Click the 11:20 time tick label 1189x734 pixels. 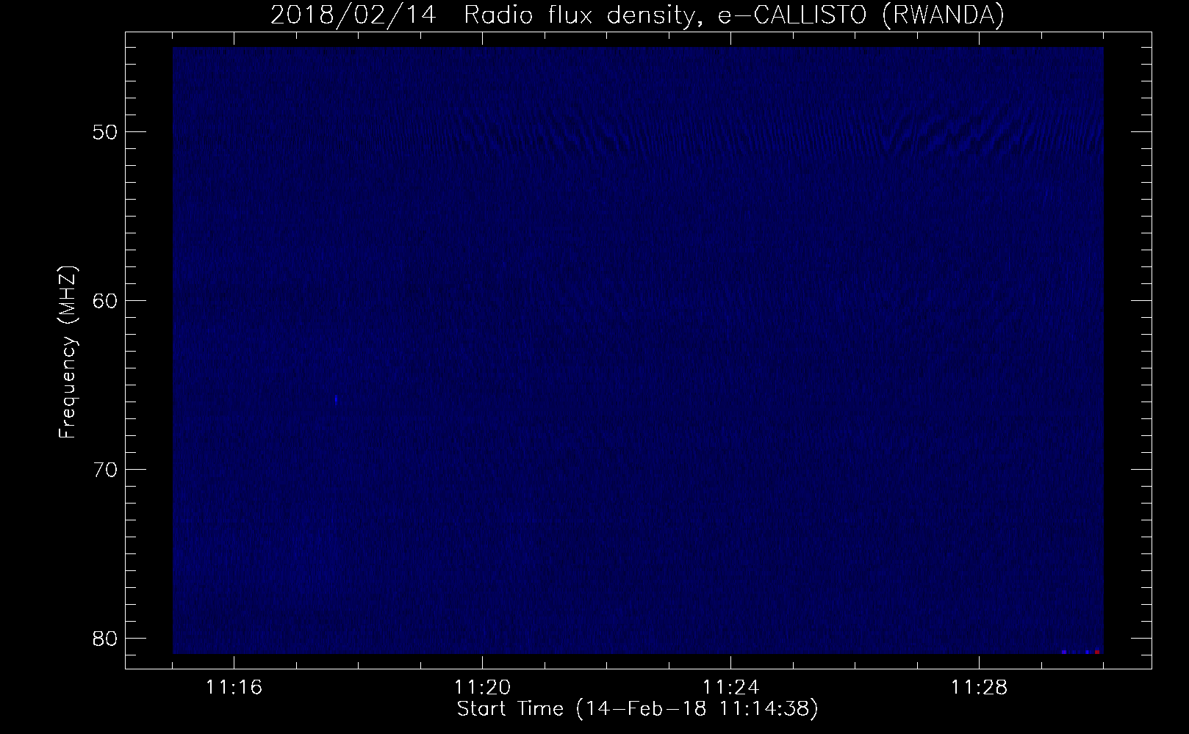pos(482,688)
